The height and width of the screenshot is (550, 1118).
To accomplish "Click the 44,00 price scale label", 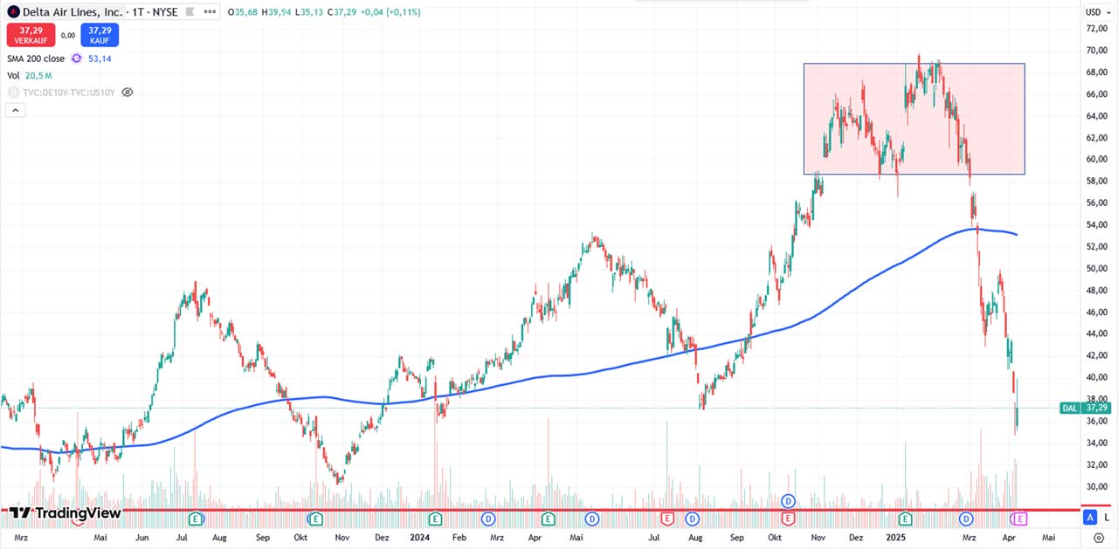I will (1096, 333).
